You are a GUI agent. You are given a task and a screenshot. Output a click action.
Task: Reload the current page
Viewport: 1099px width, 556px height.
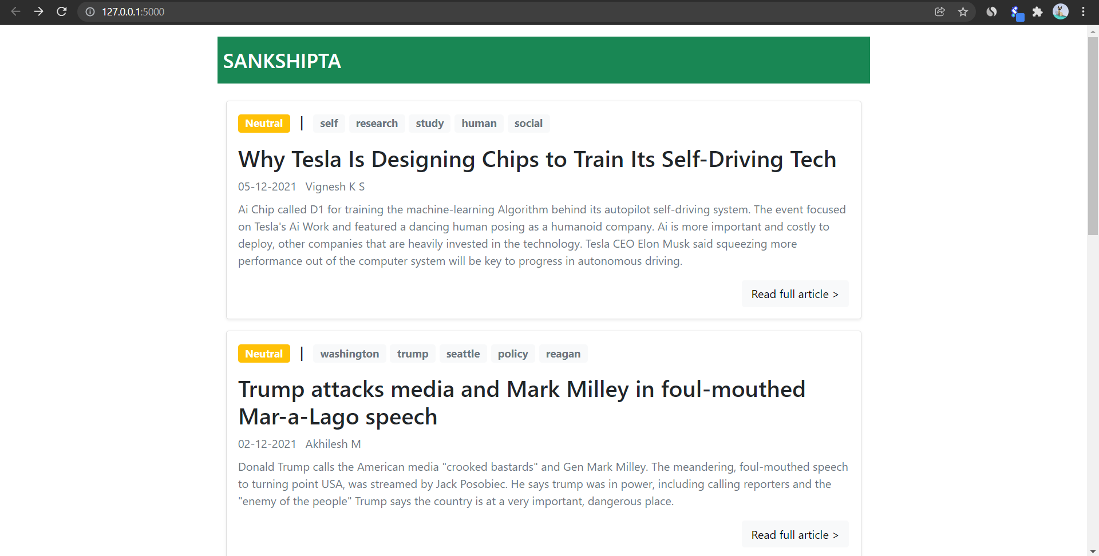[62, 11]
